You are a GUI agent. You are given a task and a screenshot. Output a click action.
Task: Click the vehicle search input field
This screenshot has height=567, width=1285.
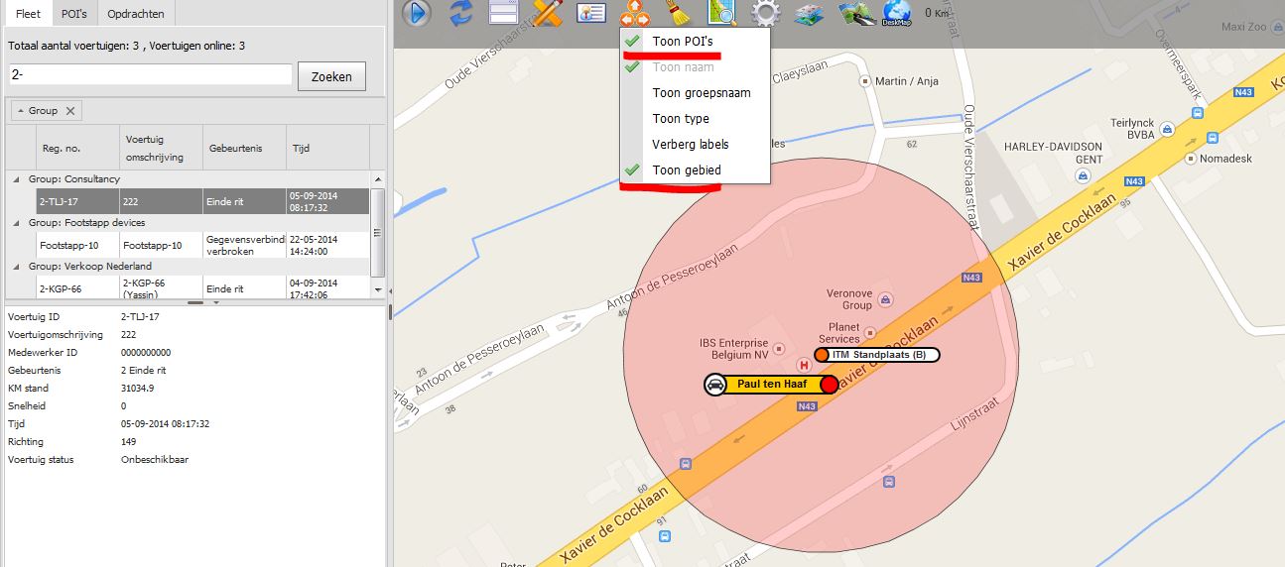click(x=150, y=75)
